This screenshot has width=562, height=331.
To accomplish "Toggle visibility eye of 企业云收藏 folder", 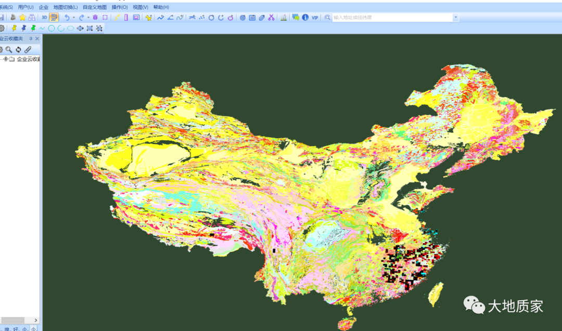I will click(x=5, y=59).
